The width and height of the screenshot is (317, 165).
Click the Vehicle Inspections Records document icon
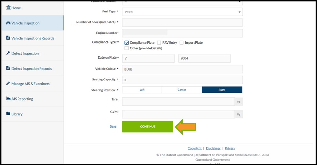click(8, 38)
